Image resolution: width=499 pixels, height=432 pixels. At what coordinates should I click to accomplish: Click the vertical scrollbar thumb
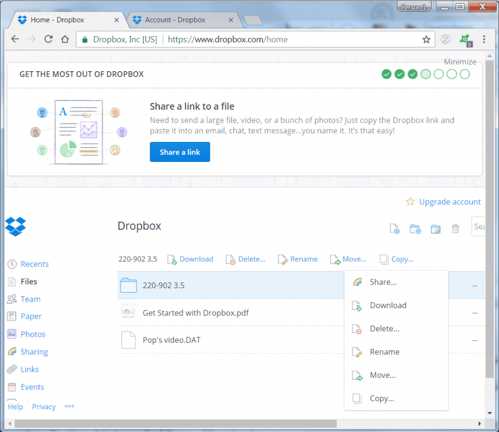point(489,219)
